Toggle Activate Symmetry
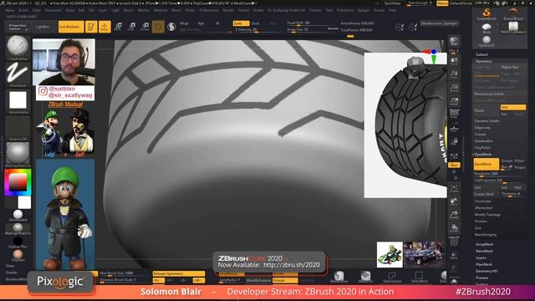The width and height of the screenshot is (535, 301). [x=178, y=273]
